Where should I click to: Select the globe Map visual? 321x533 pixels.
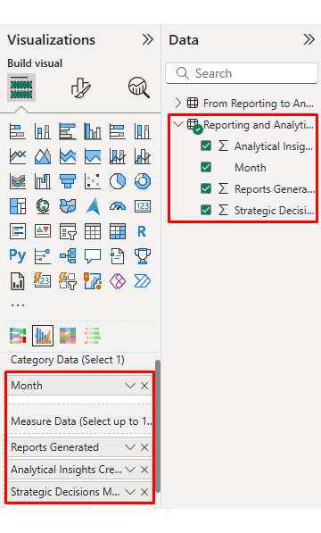(43, 206)
